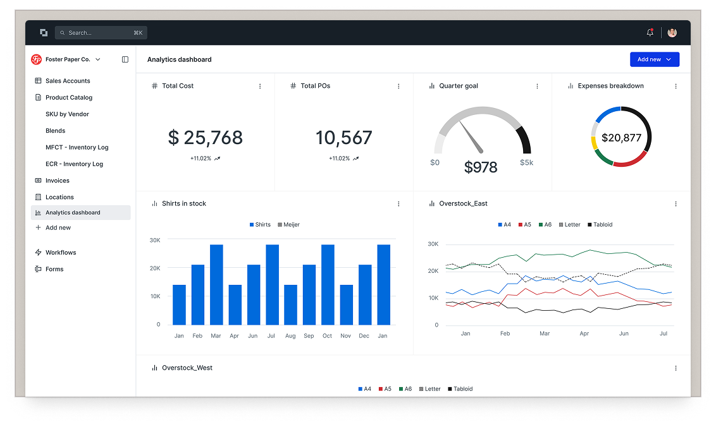716x427 pixels.
Task: Open Workflows from the sidebar
Action: click(x=61, y=253)
